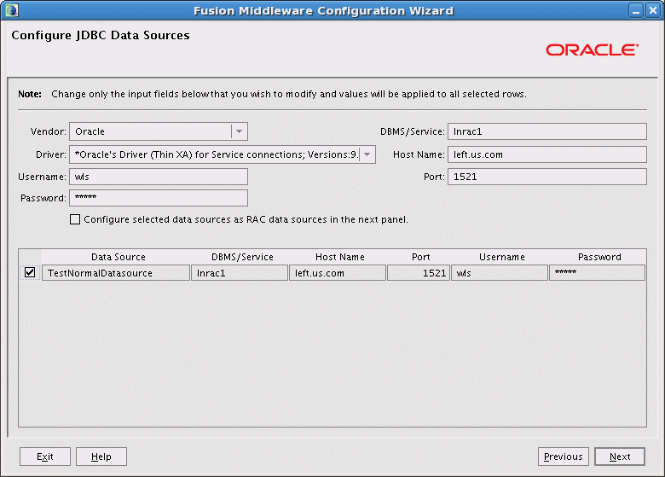Image resolution: width=665 pixels, height=477 pixels.
Task: Open Help for this wizard page
Action: click(x=101, y=457)
